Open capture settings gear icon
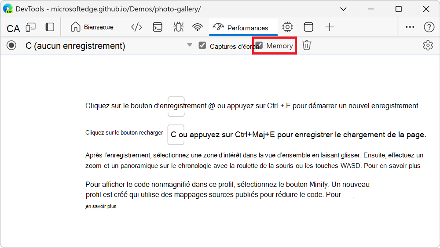This screenshot has height=248, width=440. (428, 45)
